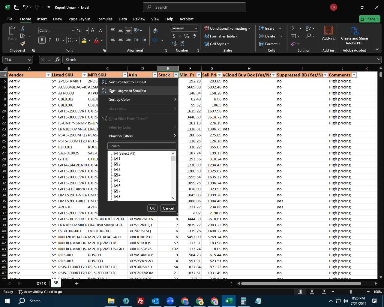
Task: Toggle Underline formatting
Action: [x=57, y=40]
